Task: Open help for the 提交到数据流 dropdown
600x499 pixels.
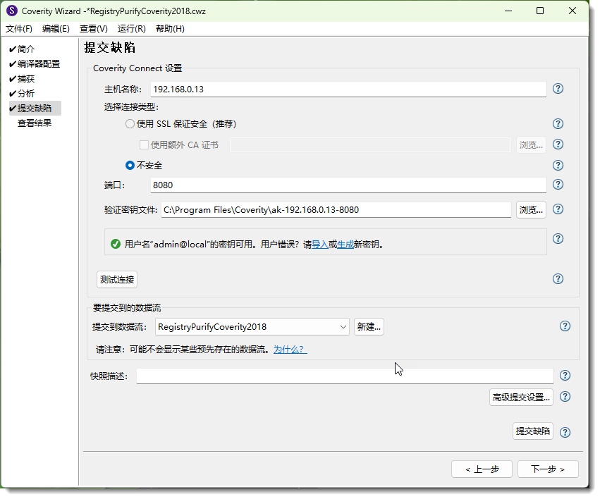Action: (565, 326)
